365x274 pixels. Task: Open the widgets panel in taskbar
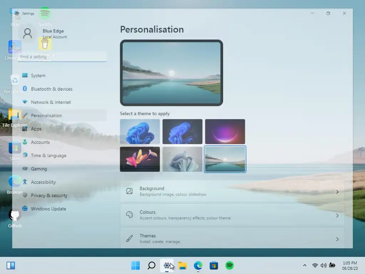(x=11, y=265)
